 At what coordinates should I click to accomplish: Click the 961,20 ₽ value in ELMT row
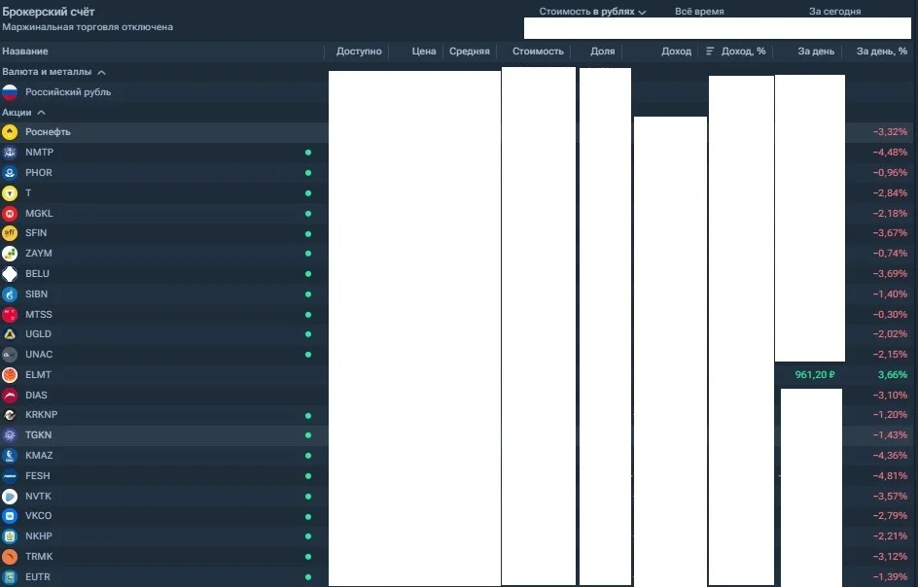point(815,375)
